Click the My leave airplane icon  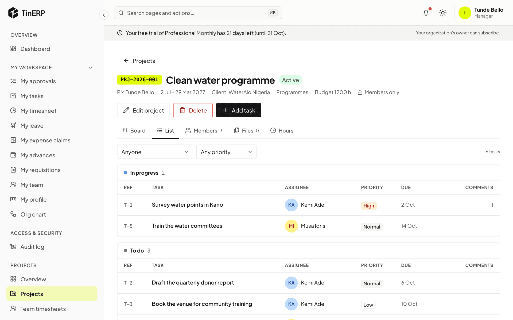[x=13, y=125]
